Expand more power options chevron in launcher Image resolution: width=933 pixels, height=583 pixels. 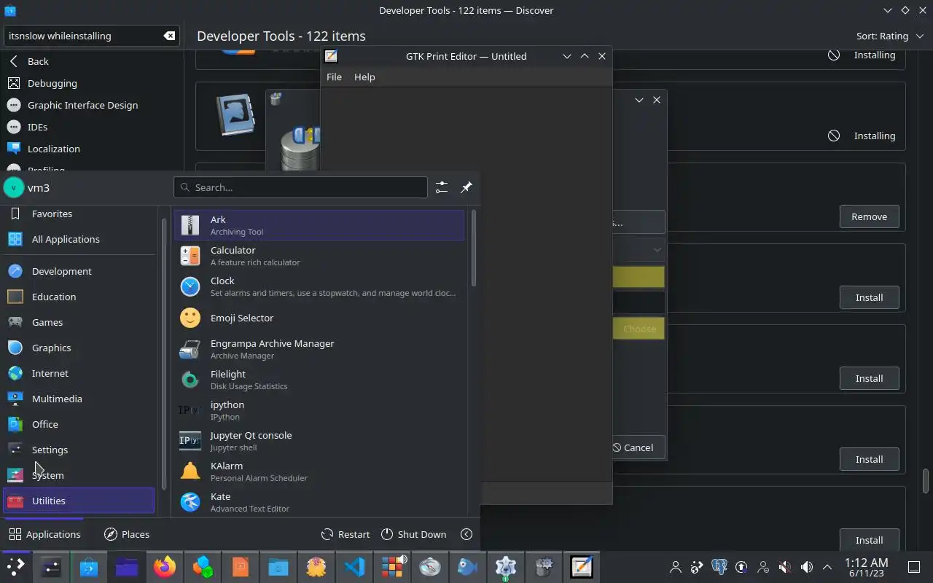coord(466,534)
